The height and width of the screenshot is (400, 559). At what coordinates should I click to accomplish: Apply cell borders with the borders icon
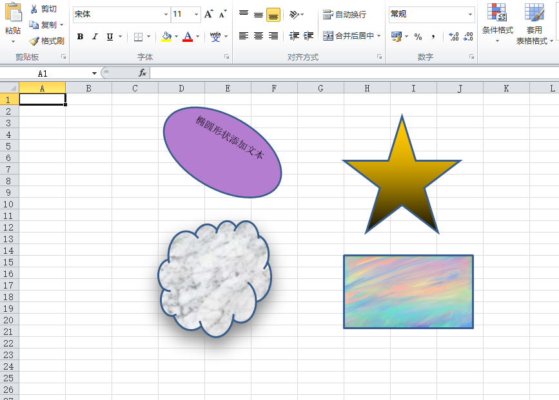click(x=138, y=36)
